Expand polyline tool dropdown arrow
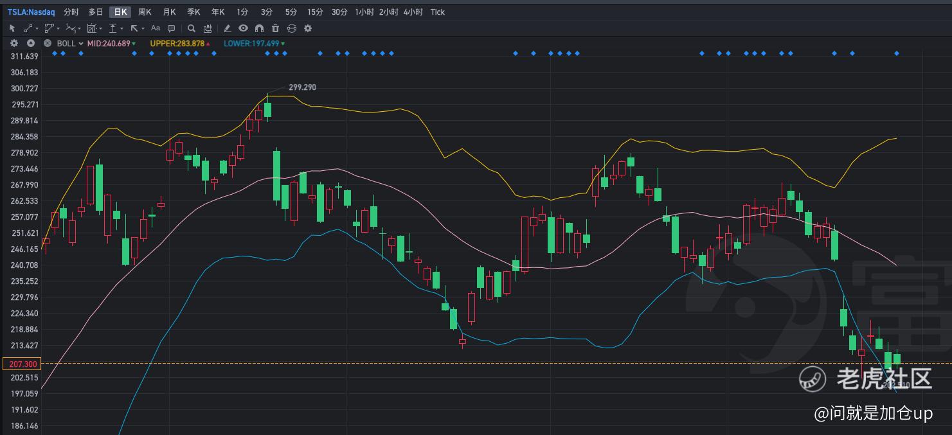 coord(58,29)
